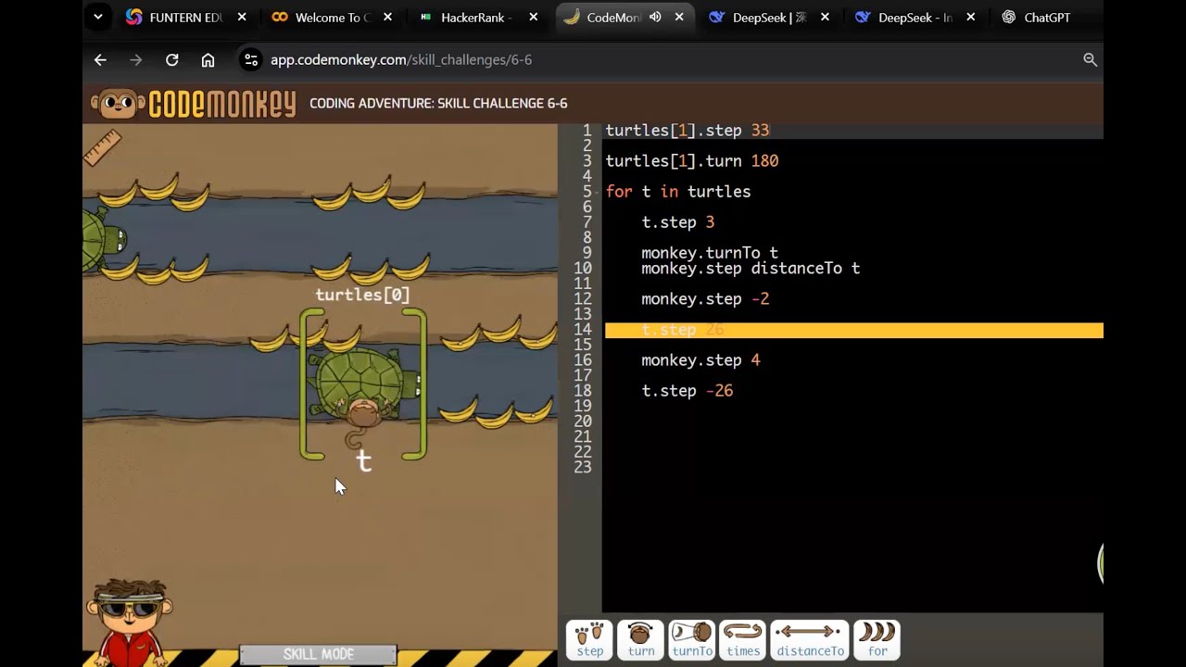Click the browser forward arrow

point(136,59)
